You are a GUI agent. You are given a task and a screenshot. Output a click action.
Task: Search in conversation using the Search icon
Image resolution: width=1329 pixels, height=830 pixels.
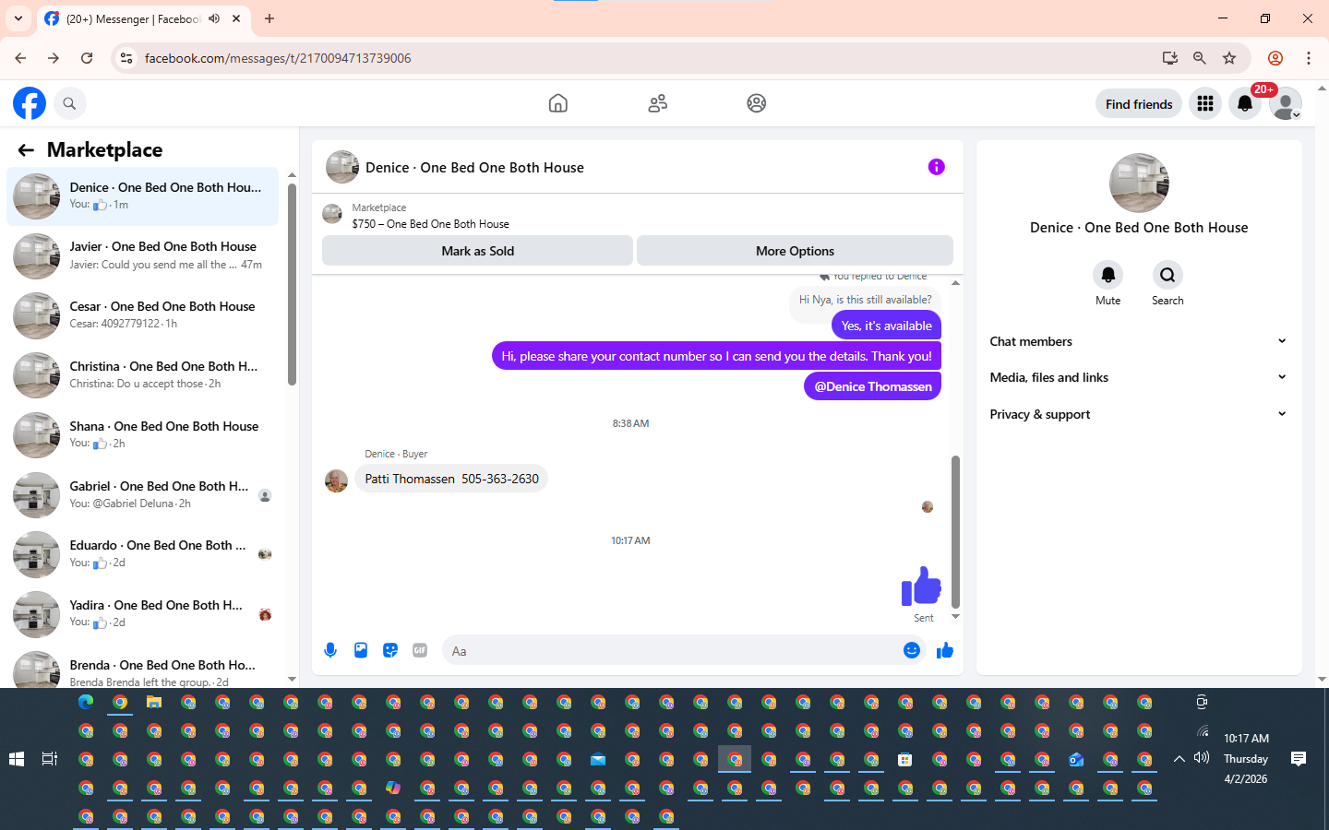pyautogui.click(x=1167, y=275)
